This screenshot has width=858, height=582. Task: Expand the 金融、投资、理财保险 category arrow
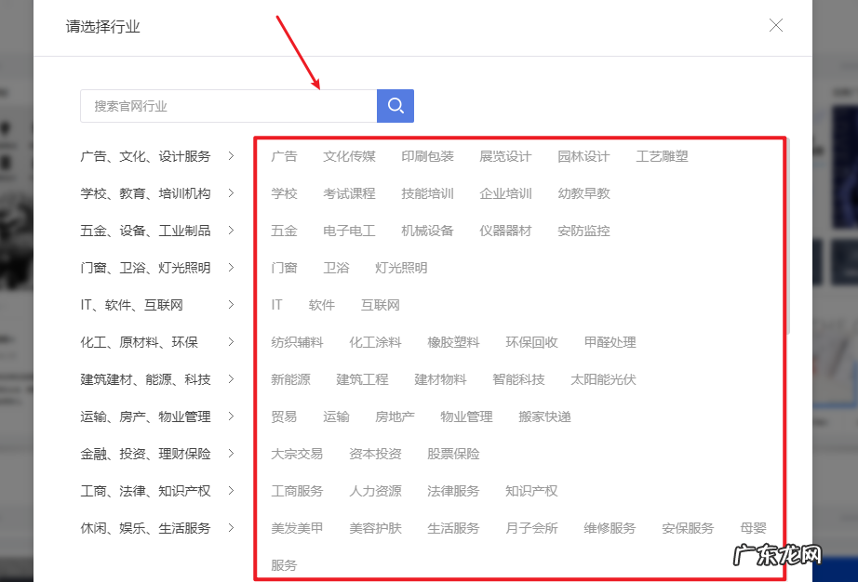coord(232,454)
